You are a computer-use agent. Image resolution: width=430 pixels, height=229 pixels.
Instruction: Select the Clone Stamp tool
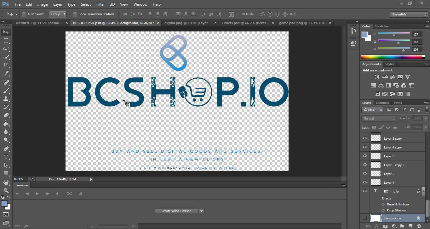click(x=6, y=99)
